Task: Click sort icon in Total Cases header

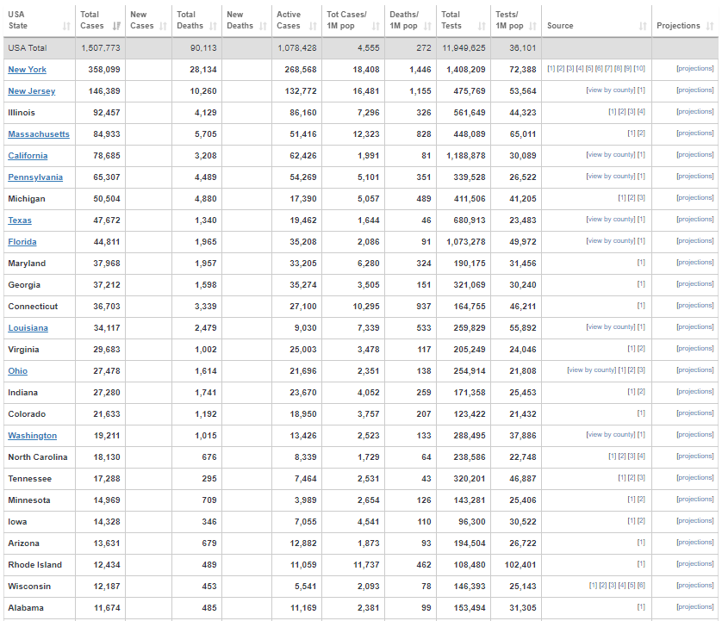Action: point(117,26)
